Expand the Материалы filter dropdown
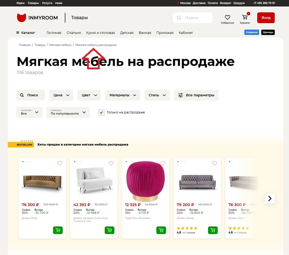Screen dimensions: 289x255 pyautogui.click(x=122, y=95)
